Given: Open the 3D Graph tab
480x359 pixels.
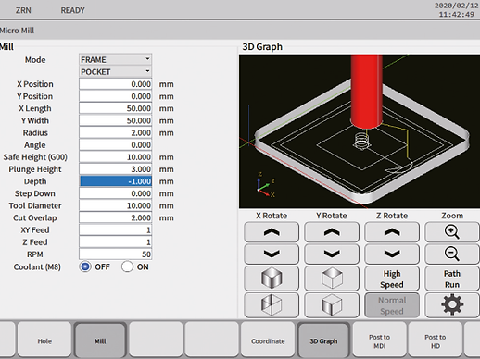Looking at the screenshot, I should click(323, 340).
